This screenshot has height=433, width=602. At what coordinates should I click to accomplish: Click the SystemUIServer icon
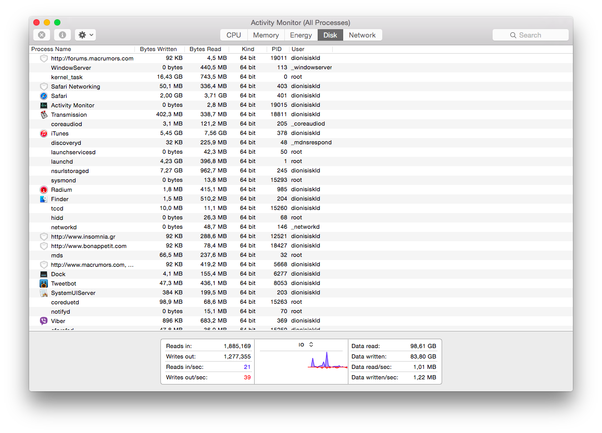pos(44,293)
